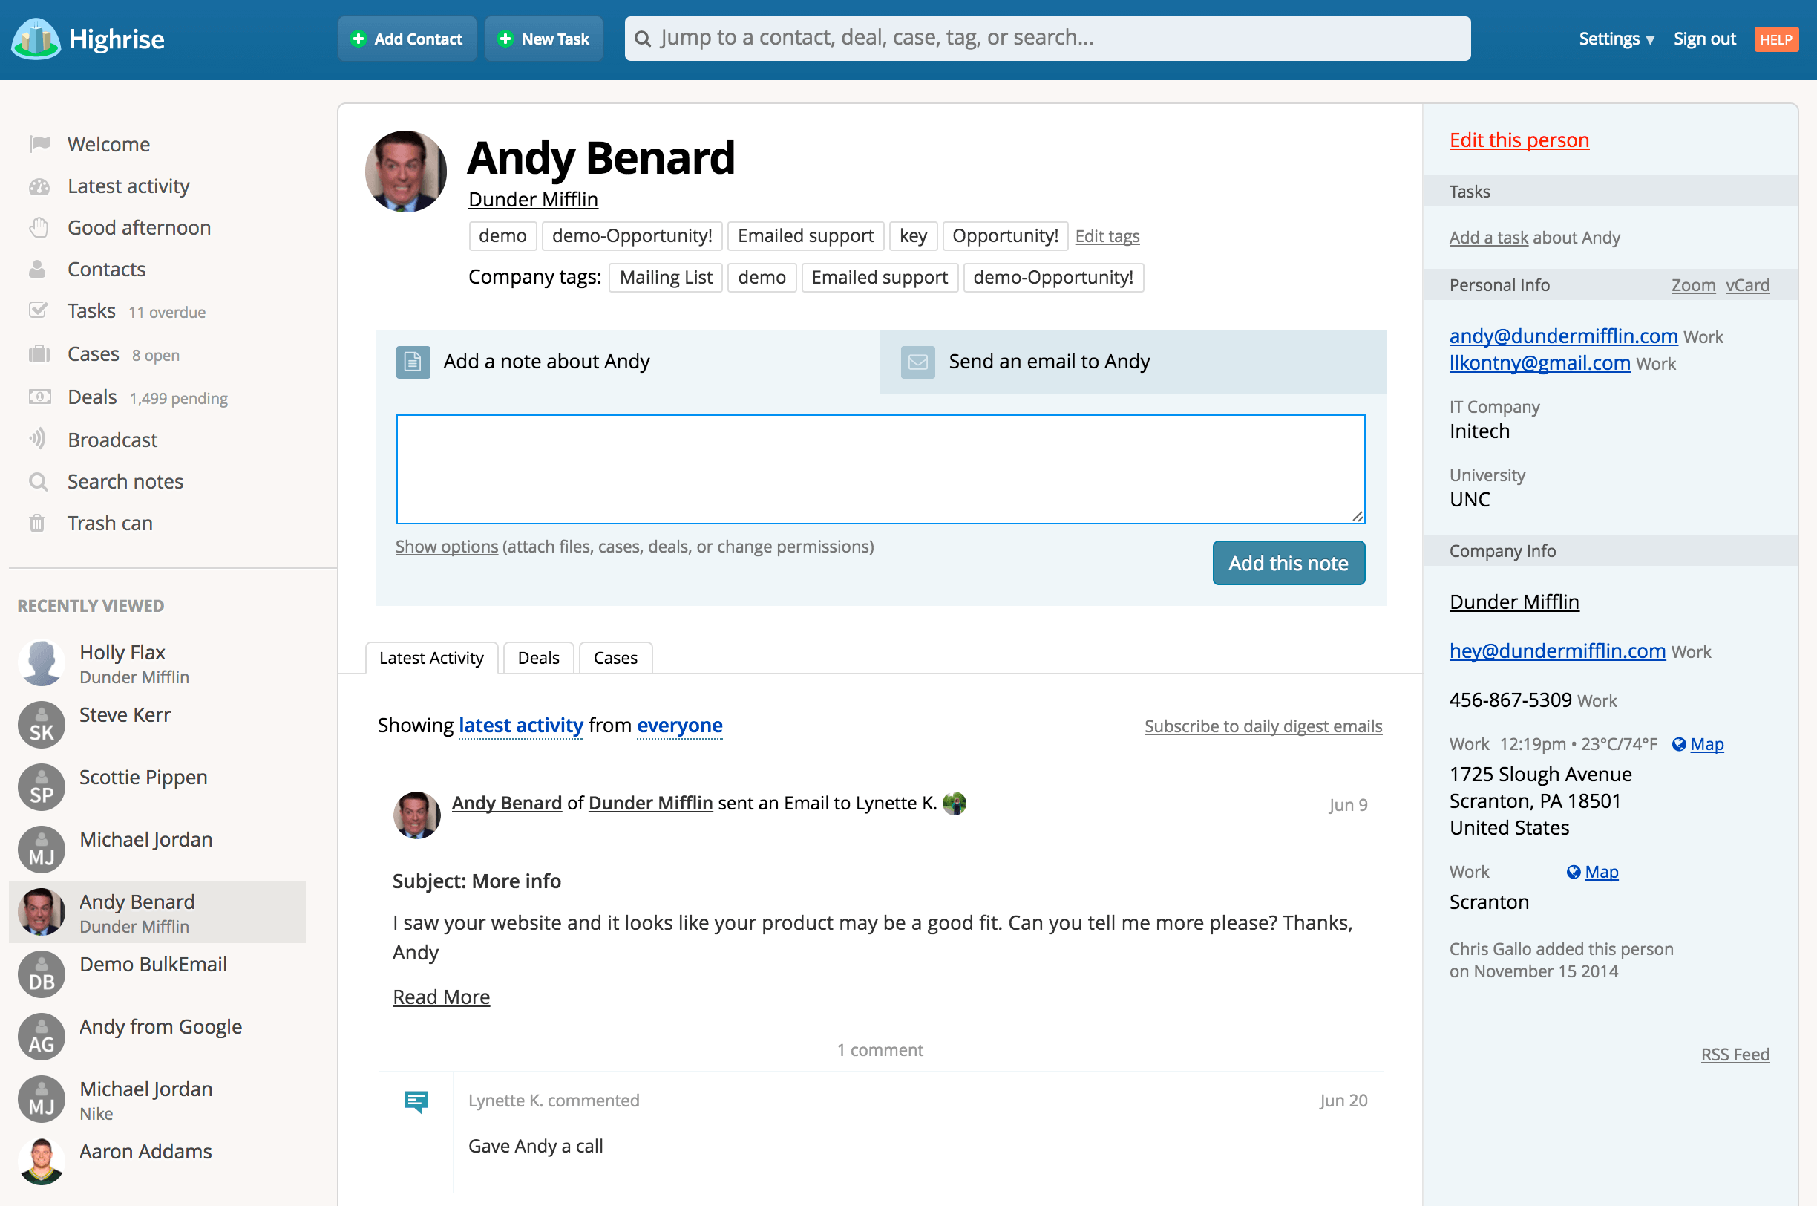Open Aaron Addams in recently viewed

[x=157, y=1161]
